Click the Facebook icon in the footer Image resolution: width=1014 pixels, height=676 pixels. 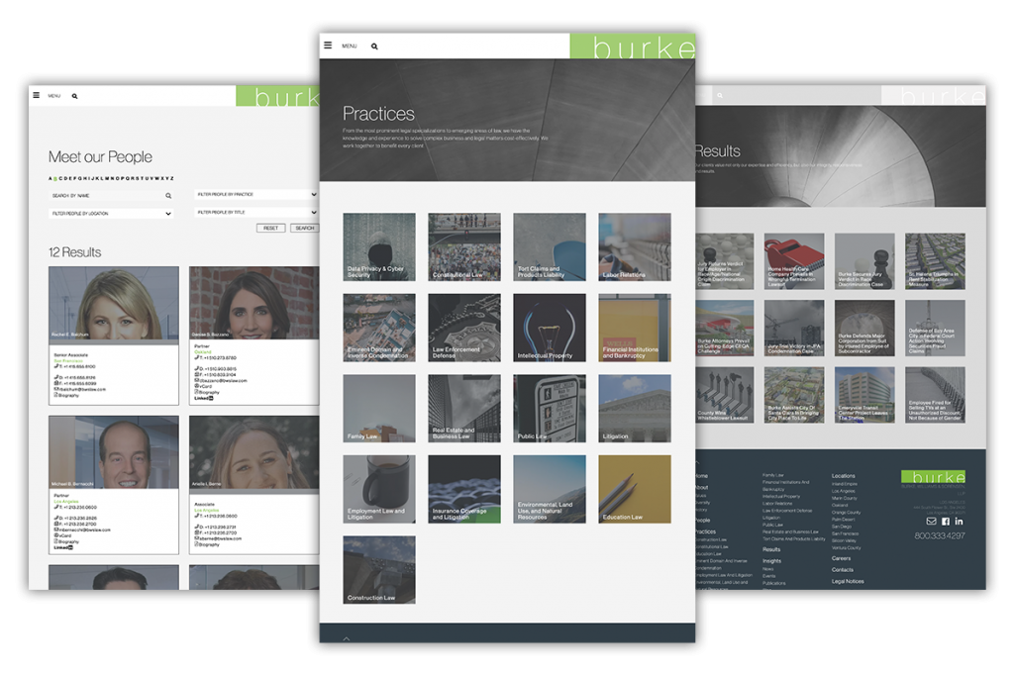(946, 522)
